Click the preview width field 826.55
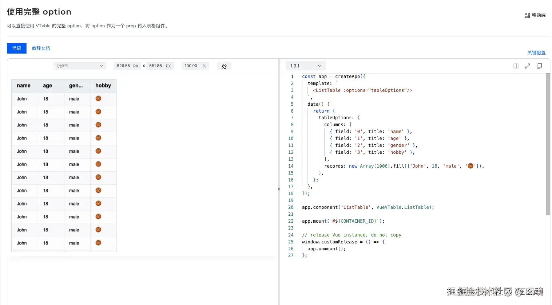Screen dimensions: 552x305 [127, 66]
